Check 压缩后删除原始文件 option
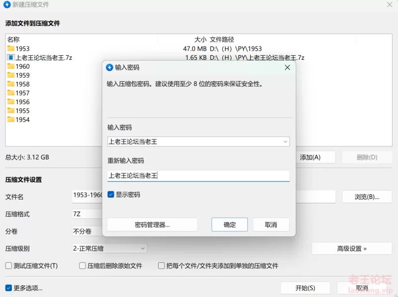Screen dimensions: 398x297 pos(83,266)
